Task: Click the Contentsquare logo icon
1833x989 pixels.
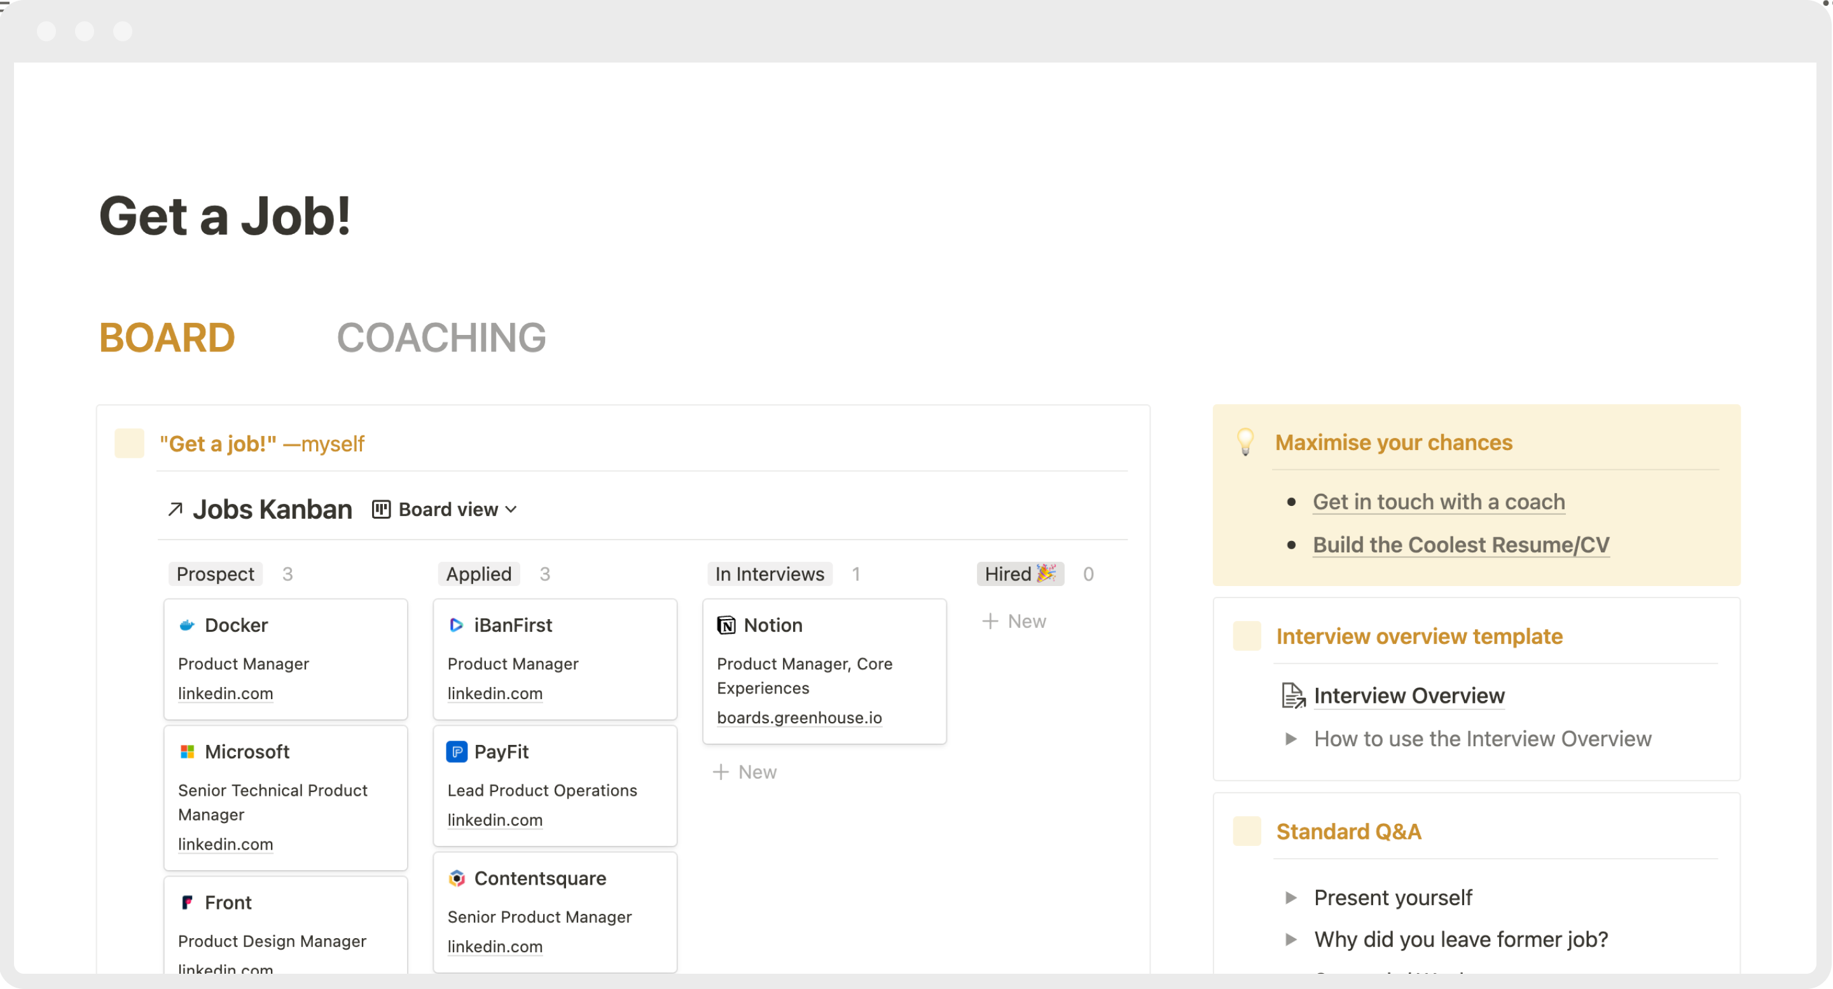Action: pos(456,878)
